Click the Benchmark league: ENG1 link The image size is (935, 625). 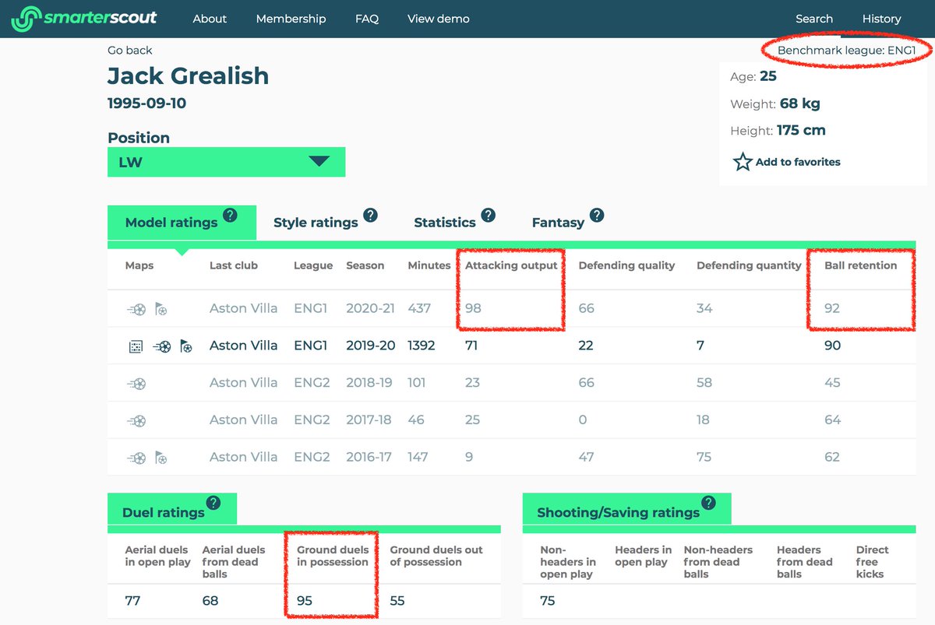point(846,51)
